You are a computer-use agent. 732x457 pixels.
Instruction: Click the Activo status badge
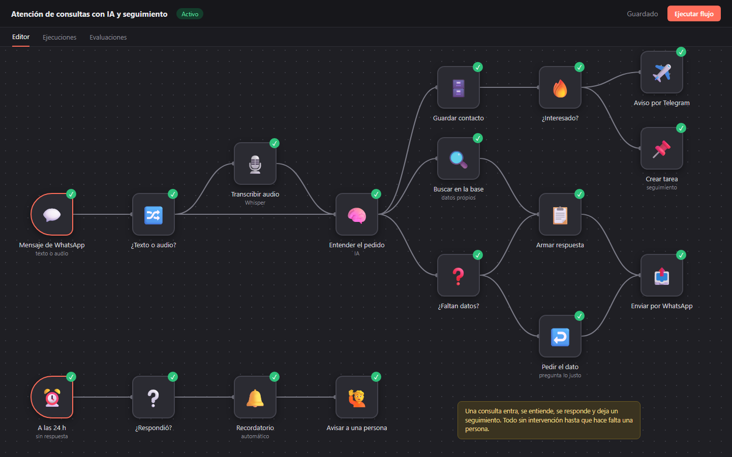(x=190, y=14)
